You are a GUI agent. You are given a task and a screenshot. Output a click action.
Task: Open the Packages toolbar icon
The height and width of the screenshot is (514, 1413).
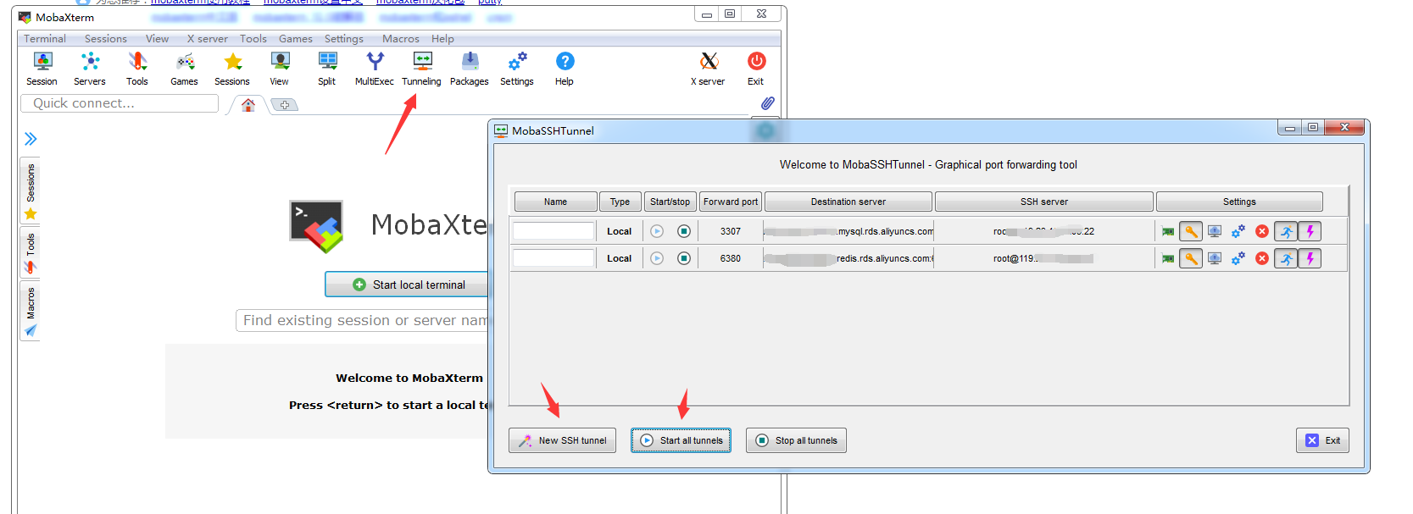[470, 69]
